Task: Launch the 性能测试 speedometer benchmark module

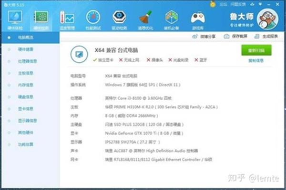Action: click(93, 20)
